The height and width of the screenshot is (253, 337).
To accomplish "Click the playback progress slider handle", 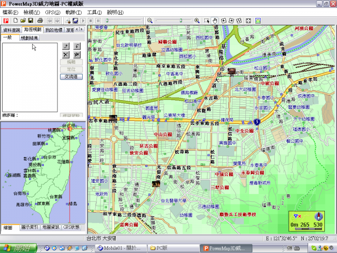I will (x=107, y=21).
